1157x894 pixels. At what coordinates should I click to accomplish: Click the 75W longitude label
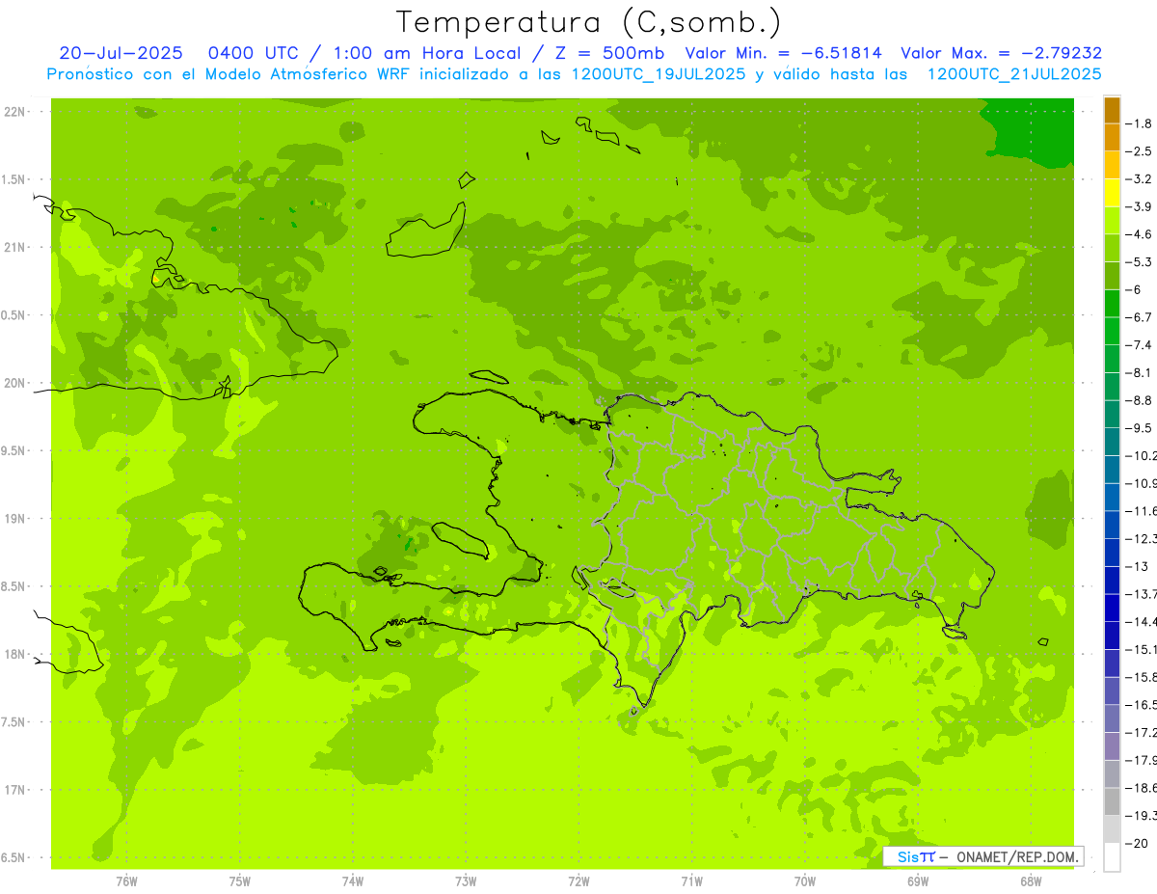[x=240, y=880]
